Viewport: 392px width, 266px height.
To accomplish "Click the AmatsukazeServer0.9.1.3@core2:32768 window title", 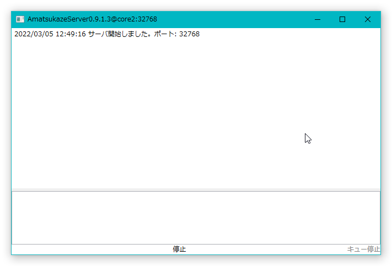I will pyautogui.click(x=92, y=19).
